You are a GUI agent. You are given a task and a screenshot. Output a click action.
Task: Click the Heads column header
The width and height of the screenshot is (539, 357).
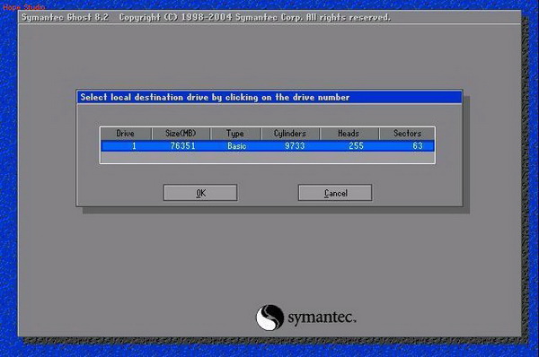(x=349, y=133)
